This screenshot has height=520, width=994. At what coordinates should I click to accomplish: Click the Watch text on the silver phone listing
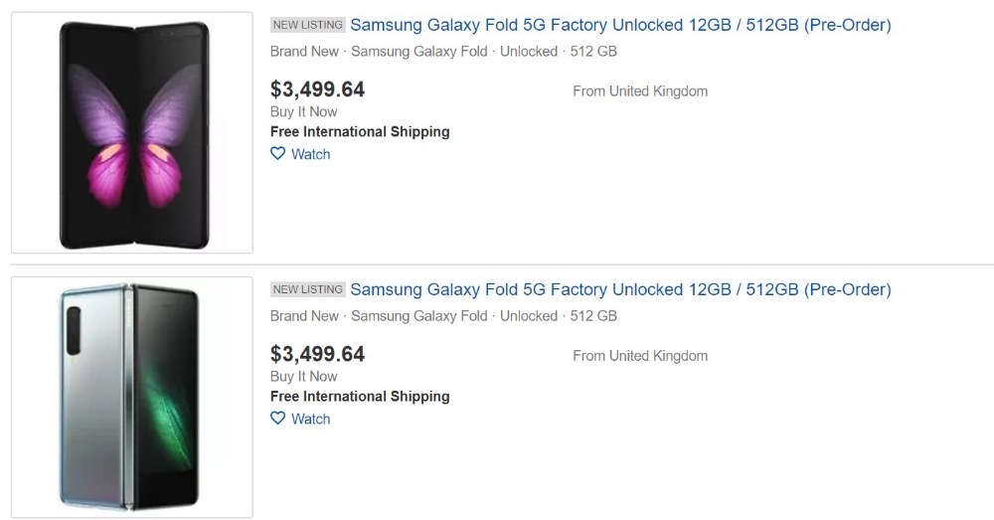pos(311,419)
